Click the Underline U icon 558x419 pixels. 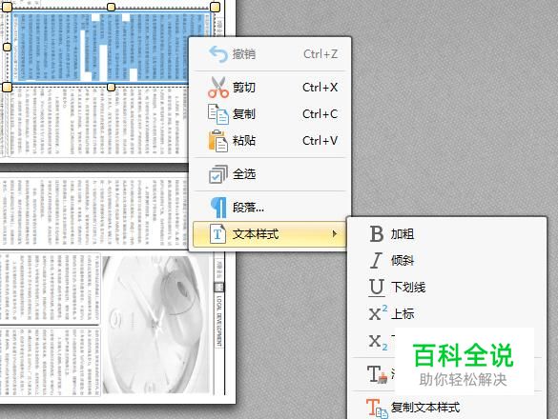(x=377, y=288)
